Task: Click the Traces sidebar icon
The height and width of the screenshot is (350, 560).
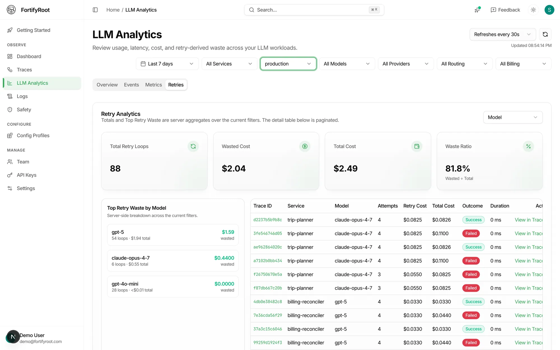Action: tap(10, 70)
